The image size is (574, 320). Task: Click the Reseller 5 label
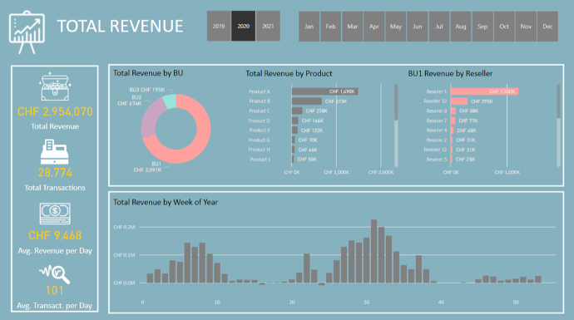pos(437,160)
